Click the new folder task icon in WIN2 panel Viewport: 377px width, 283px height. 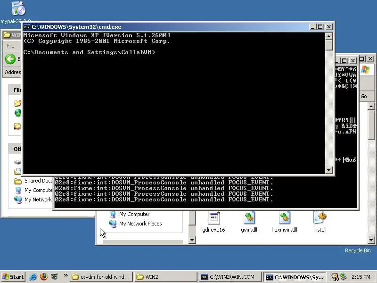pyautogui.click(x=17, y=103)
